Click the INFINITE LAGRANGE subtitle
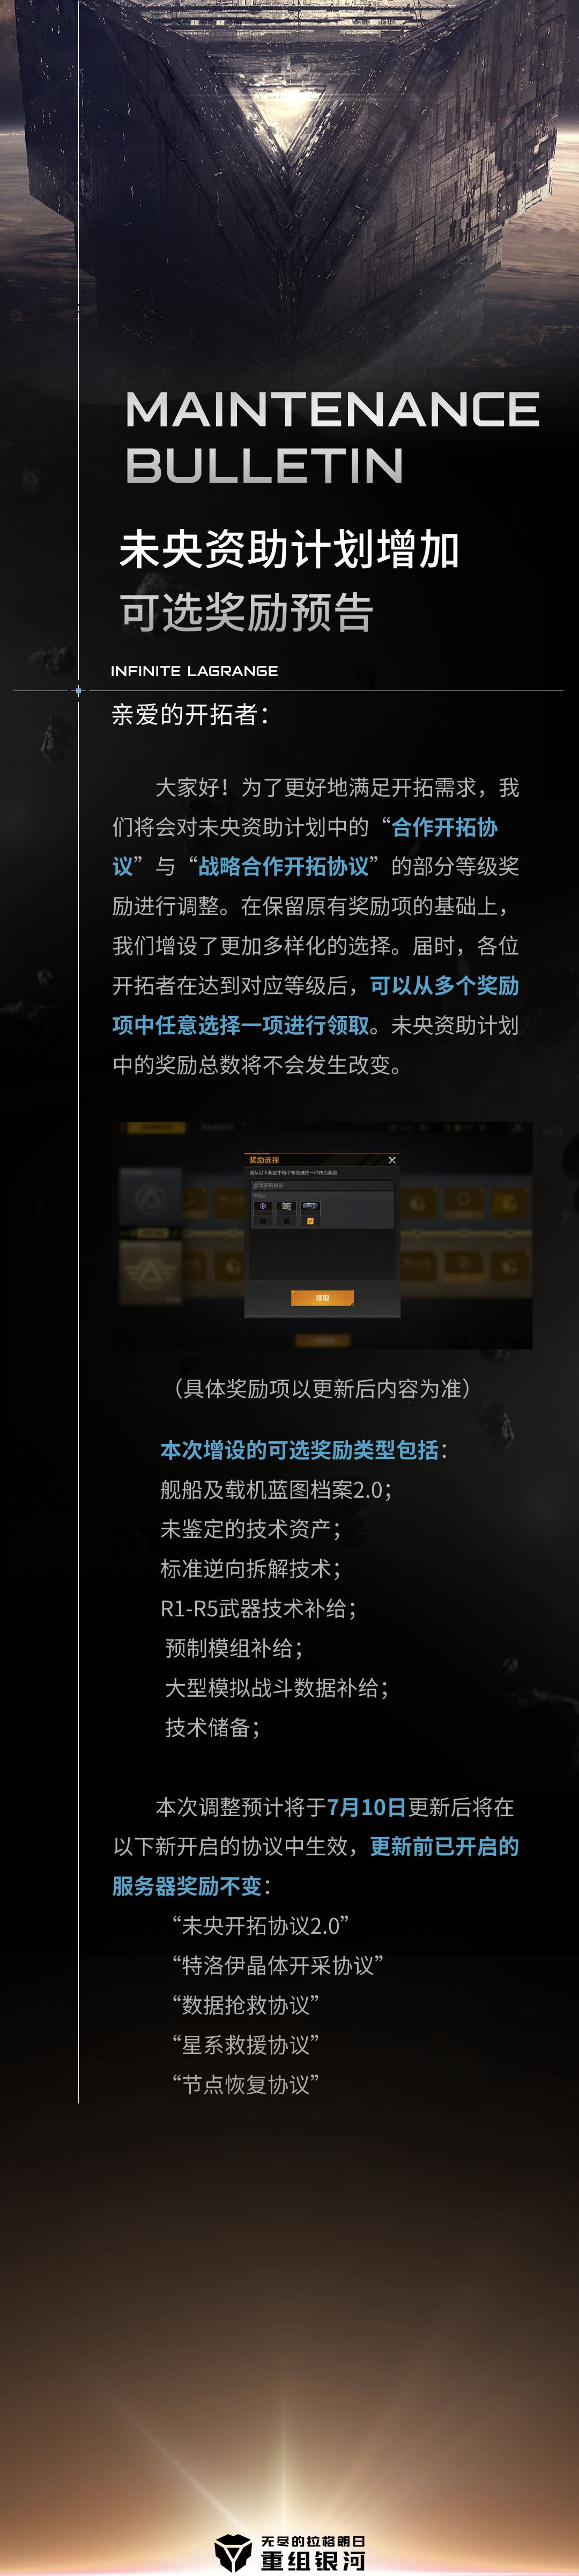The image size is (579, 2576). pos(195,670)
